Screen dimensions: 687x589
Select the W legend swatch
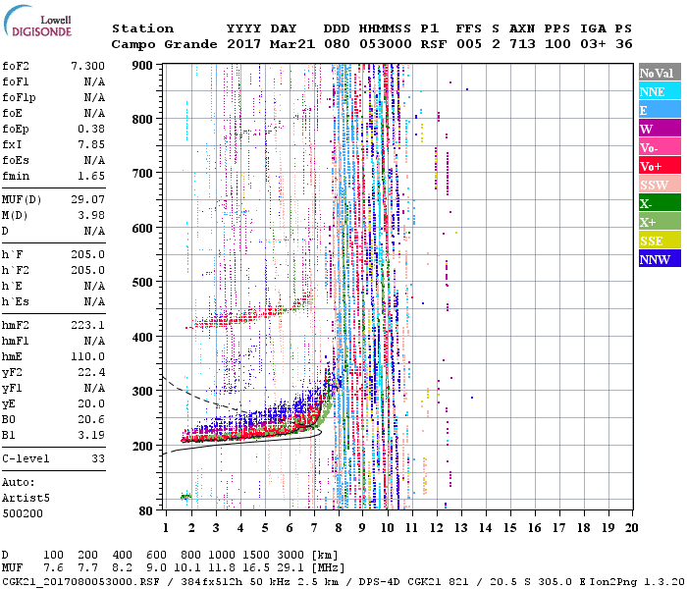point(660,129)
